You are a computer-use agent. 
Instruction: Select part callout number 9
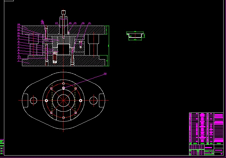pyautogui.click(x=19, y=38)
